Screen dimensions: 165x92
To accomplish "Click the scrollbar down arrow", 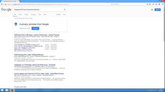I will [x=164, y=88].
